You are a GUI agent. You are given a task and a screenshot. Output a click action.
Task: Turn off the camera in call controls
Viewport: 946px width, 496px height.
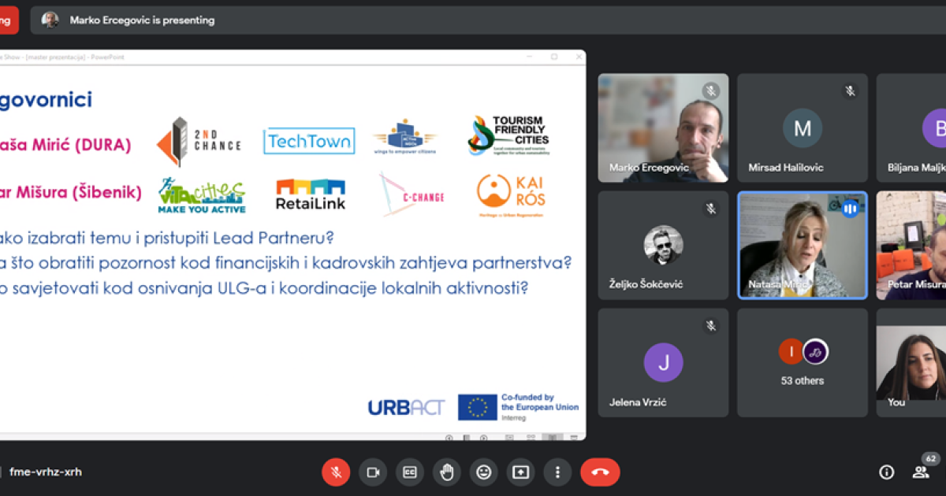coord(373,472)
